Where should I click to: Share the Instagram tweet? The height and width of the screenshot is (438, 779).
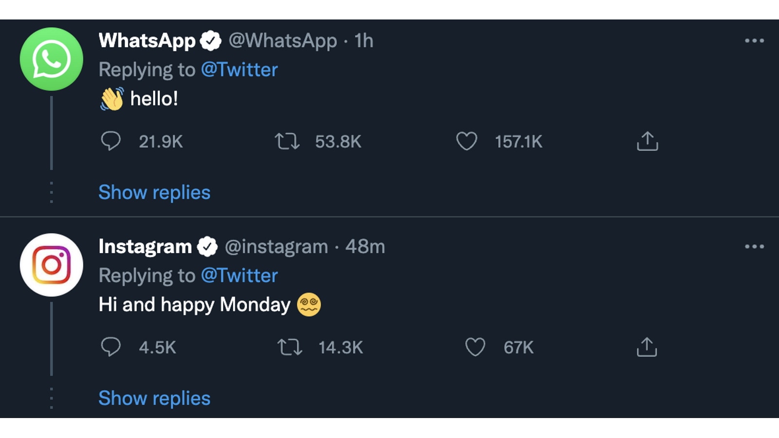coord(647,347)
